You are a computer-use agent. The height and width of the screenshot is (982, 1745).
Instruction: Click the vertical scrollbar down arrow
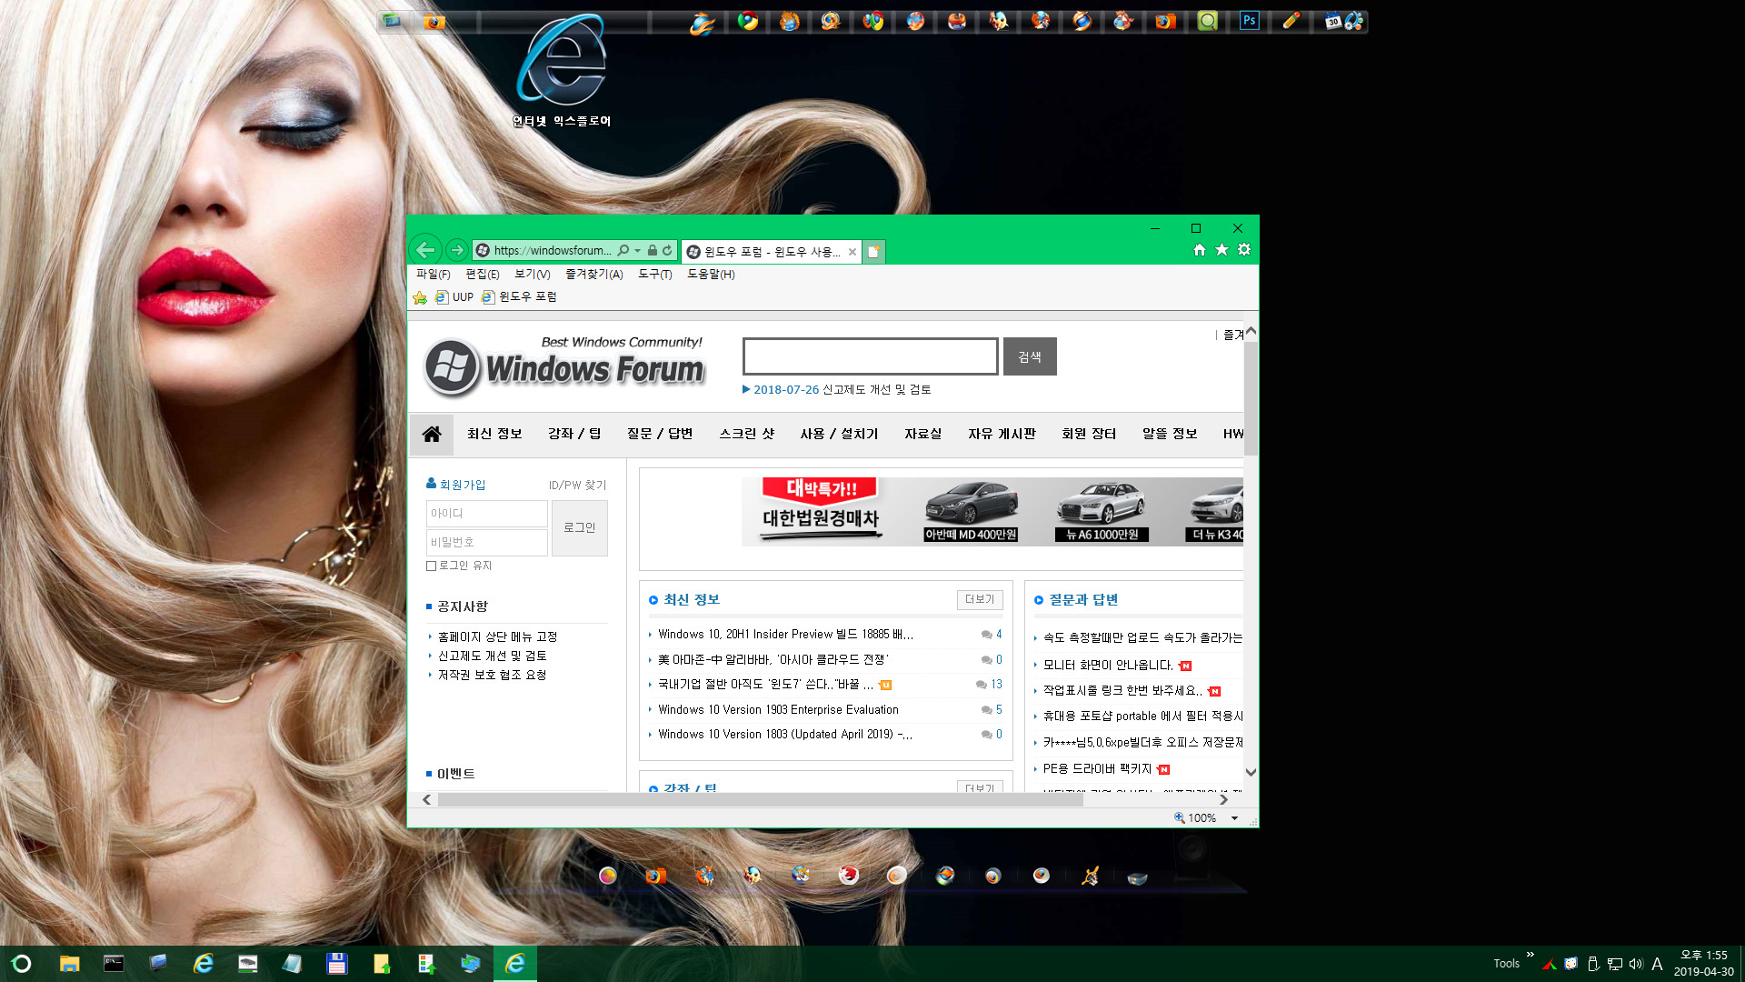pyautogui.click(x=1251, y=772)
